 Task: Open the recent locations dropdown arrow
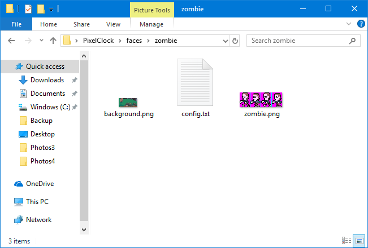pos(41,41)
